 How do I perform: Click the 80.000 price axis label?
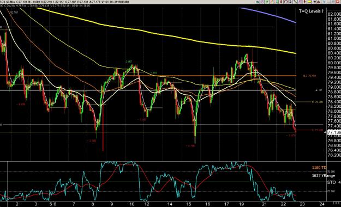[x=334, y=63]
